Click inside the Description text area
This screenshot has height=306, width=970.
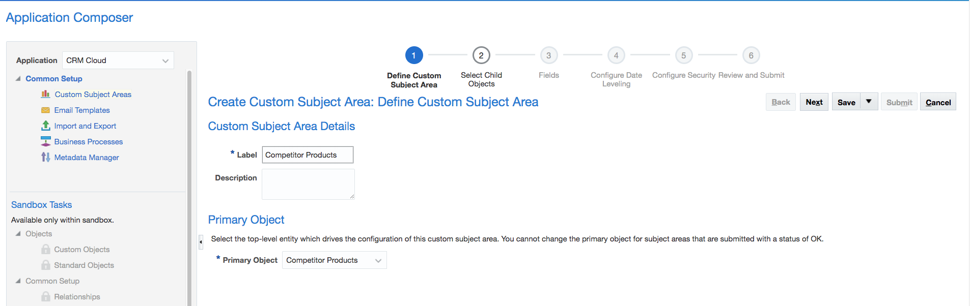308,184
